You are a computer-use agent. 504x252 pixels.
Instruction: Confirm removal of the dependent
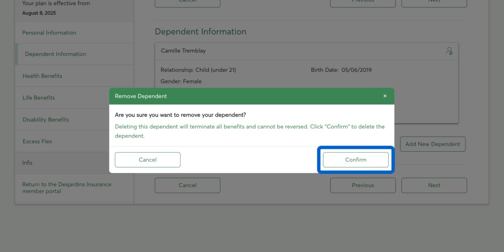(x=356, y=160)
